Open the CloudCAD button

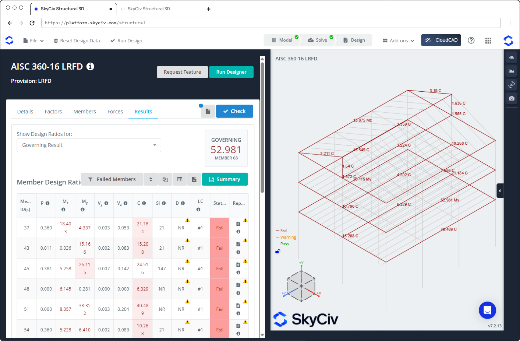point(441,40)
